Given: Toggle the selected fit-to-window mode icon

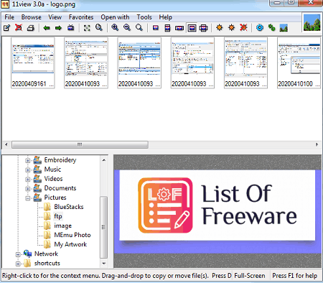Looking at the screenshot, I should [192, 28].
